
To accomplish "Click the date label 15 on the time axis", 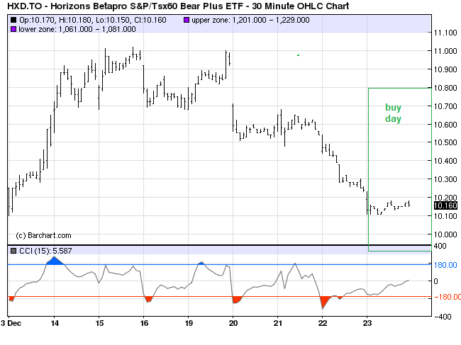I will point(100,323).
